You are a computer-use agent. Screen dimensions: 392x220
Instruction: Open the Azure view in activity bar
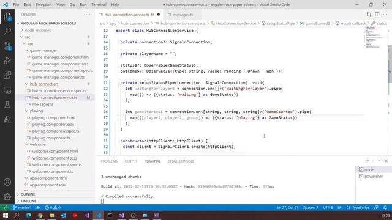pyautogui.click(x=7, y=119)
